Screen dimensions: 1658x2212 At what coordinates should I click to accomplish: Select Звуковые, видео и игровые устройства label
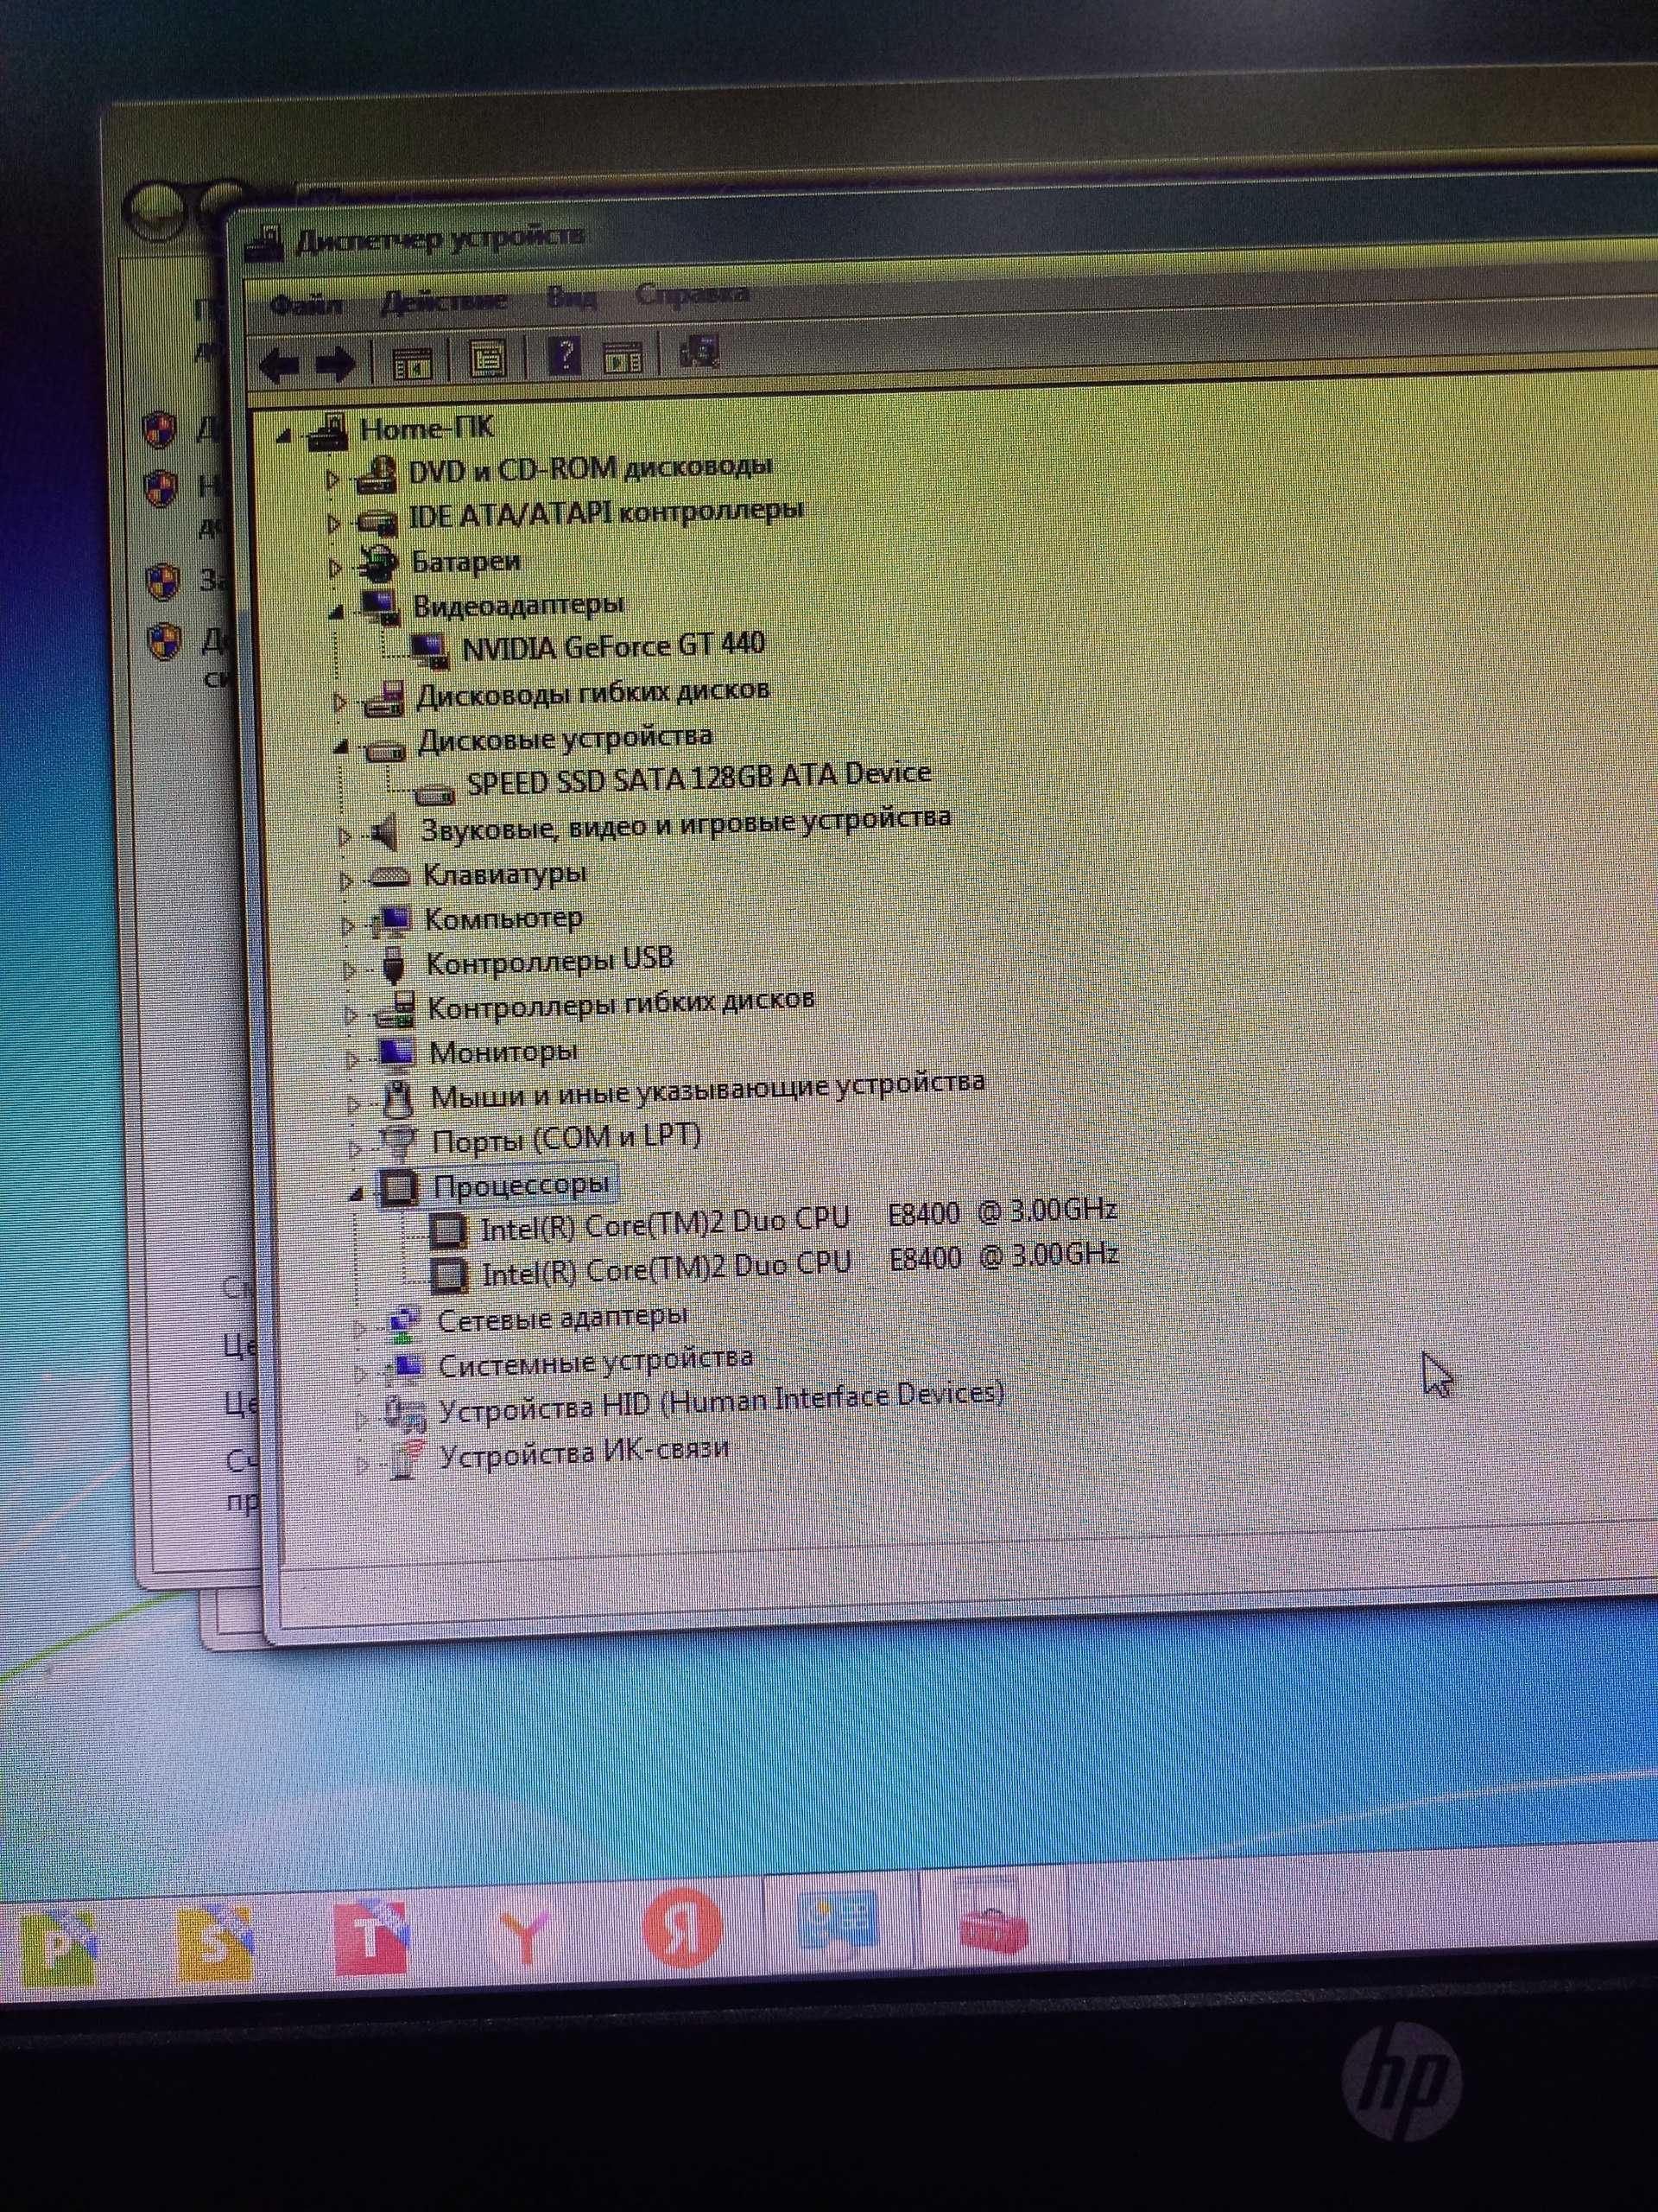pyautogui.click(x=687, y=824)
